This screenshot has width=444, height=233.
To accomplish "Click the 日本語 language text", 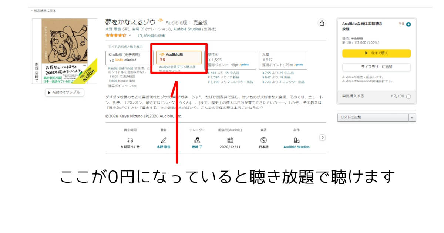I will [x=264, y=147].
